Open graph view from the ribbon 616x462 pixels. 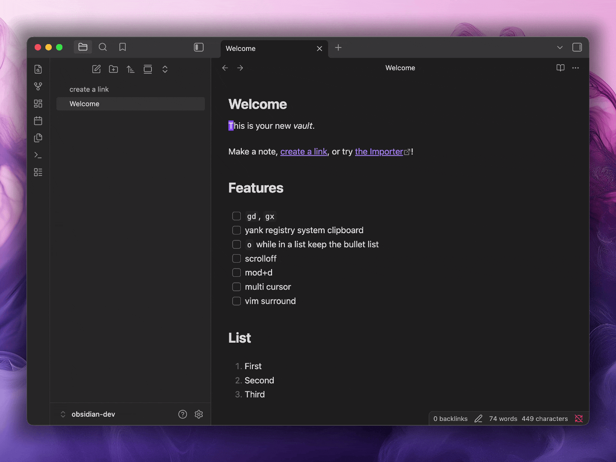[38, 86]
